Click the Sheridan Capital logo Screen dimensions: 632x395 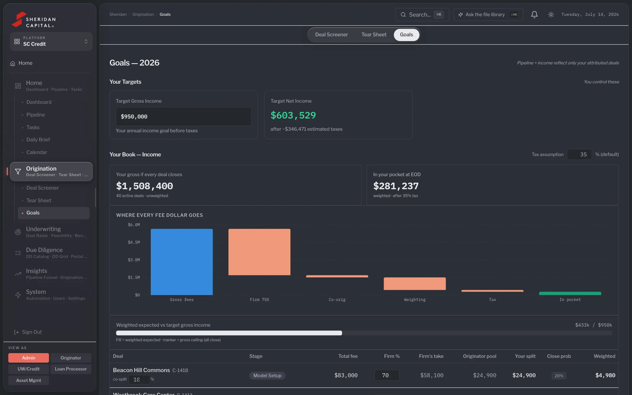(x=34, y=19)
